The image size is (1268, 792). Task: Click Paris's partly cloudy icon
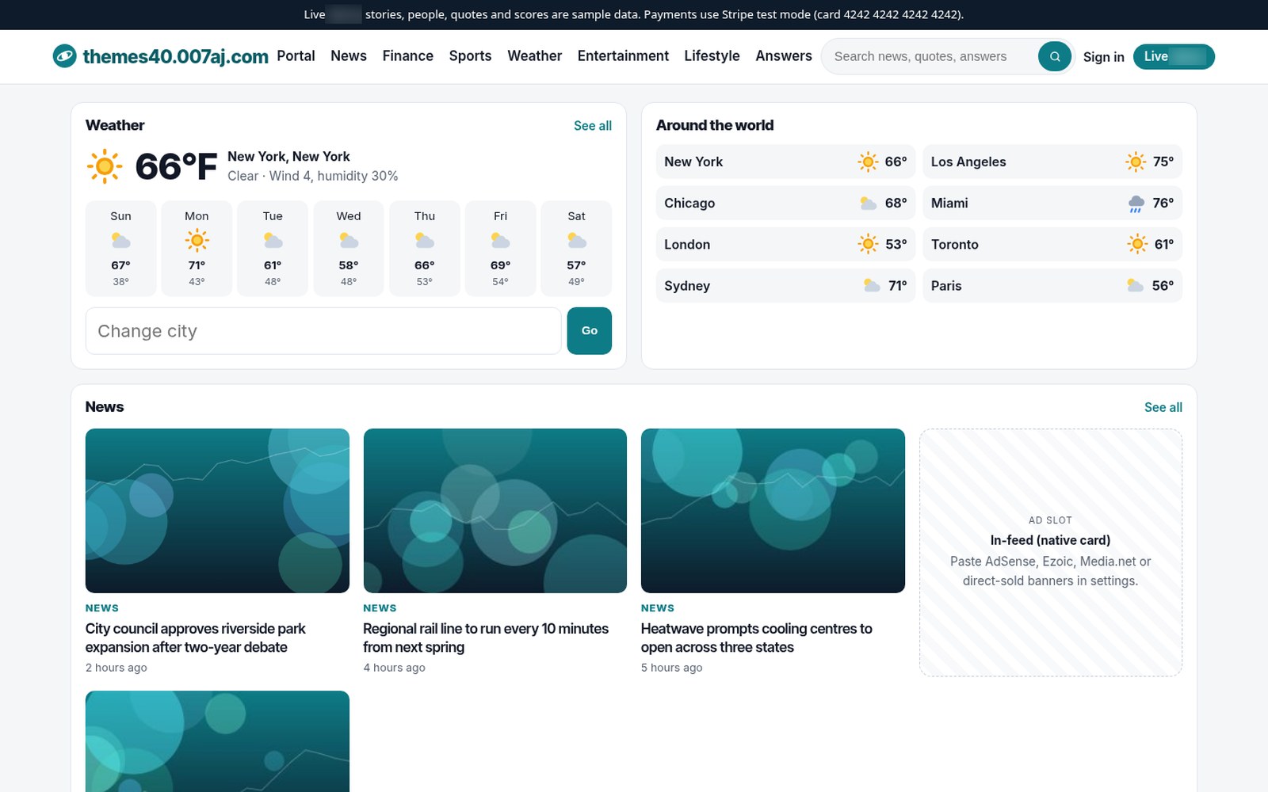1135,285
